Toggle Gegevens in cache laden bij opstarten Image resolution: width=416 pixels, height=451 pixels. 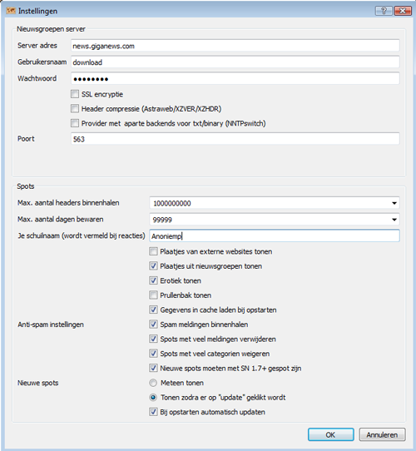point(153,310)
